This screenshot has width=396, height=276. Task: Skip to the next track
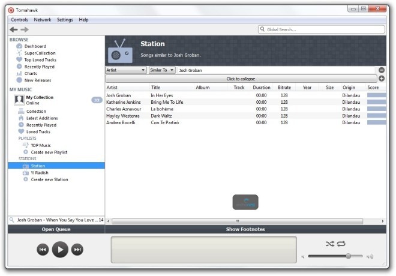point(77,250)
